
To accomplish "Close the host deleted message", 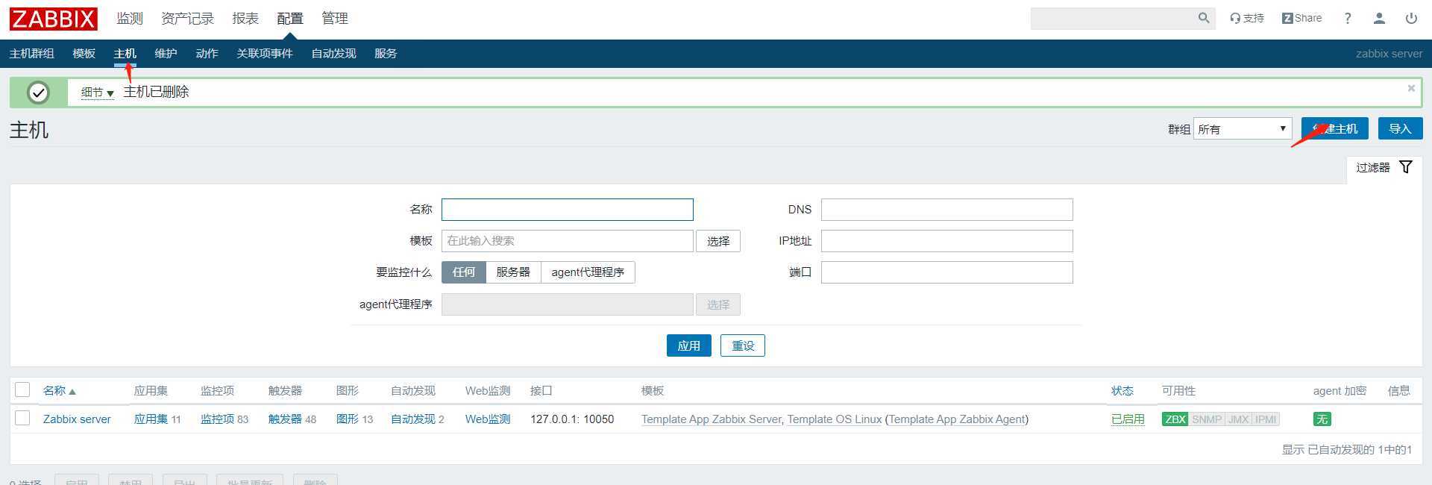I will tap(1411, 88).
